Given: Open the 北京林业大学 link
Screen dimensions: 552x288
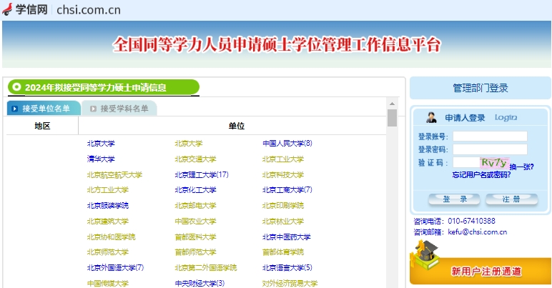Looking at the screenshot, I should 283,222.
